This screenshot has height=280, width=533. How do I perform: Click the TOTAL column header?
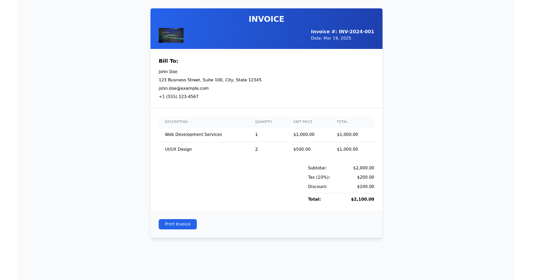[x=341, y=122]
